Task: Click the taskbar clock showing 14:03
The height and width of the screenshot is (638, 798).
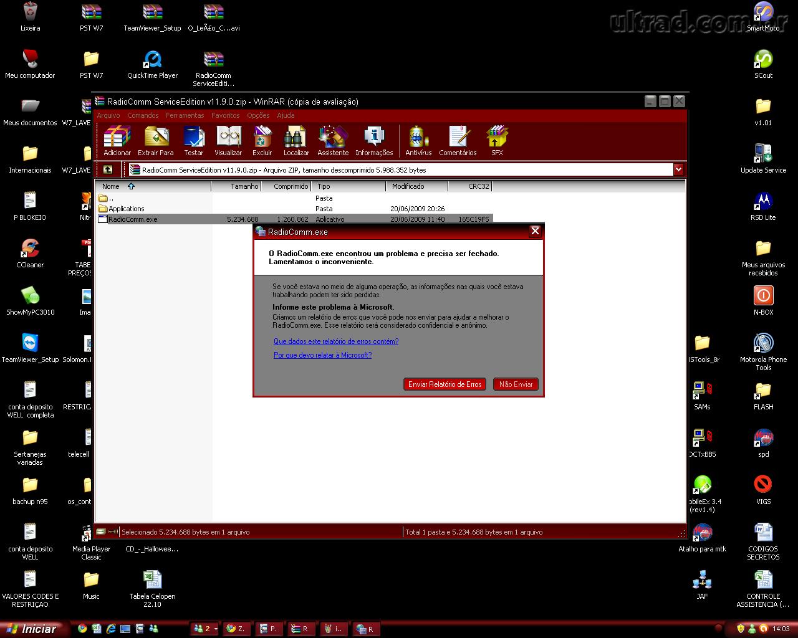Action: (781, 629)
